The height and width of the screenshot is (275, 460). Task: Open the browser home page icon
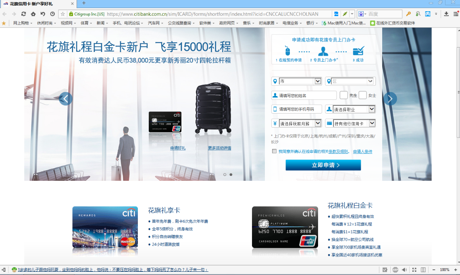click(x=33, y=14)
